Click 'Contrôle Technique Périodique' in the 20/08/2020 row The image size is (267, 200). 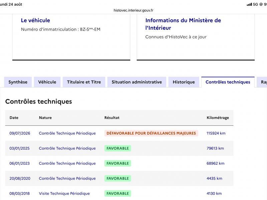(67, 178)
